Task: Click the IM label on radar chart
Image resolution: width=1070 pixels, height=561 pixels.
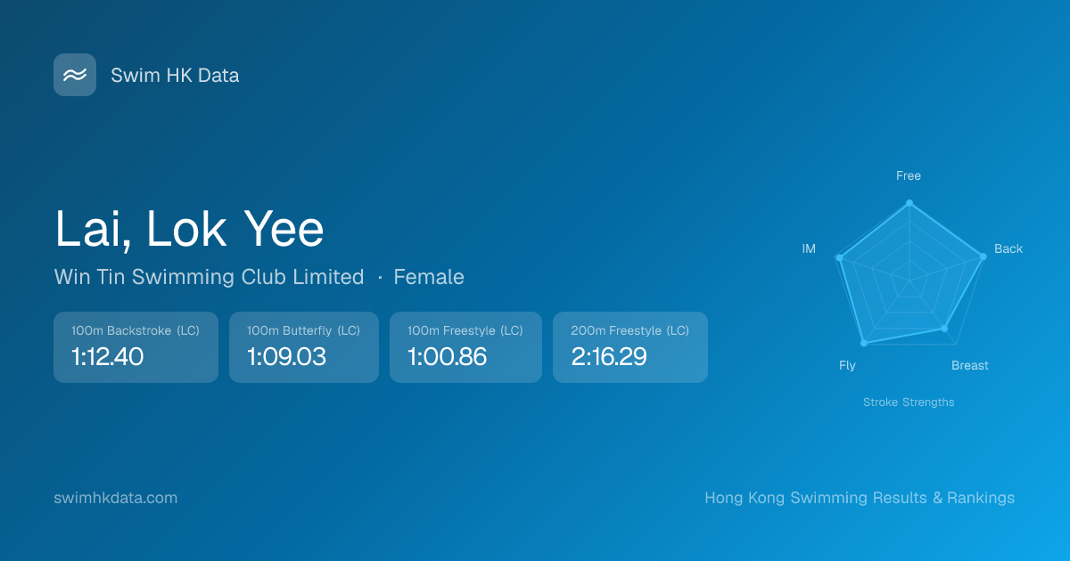Action: pyautogui.click(x=809, y=249)
